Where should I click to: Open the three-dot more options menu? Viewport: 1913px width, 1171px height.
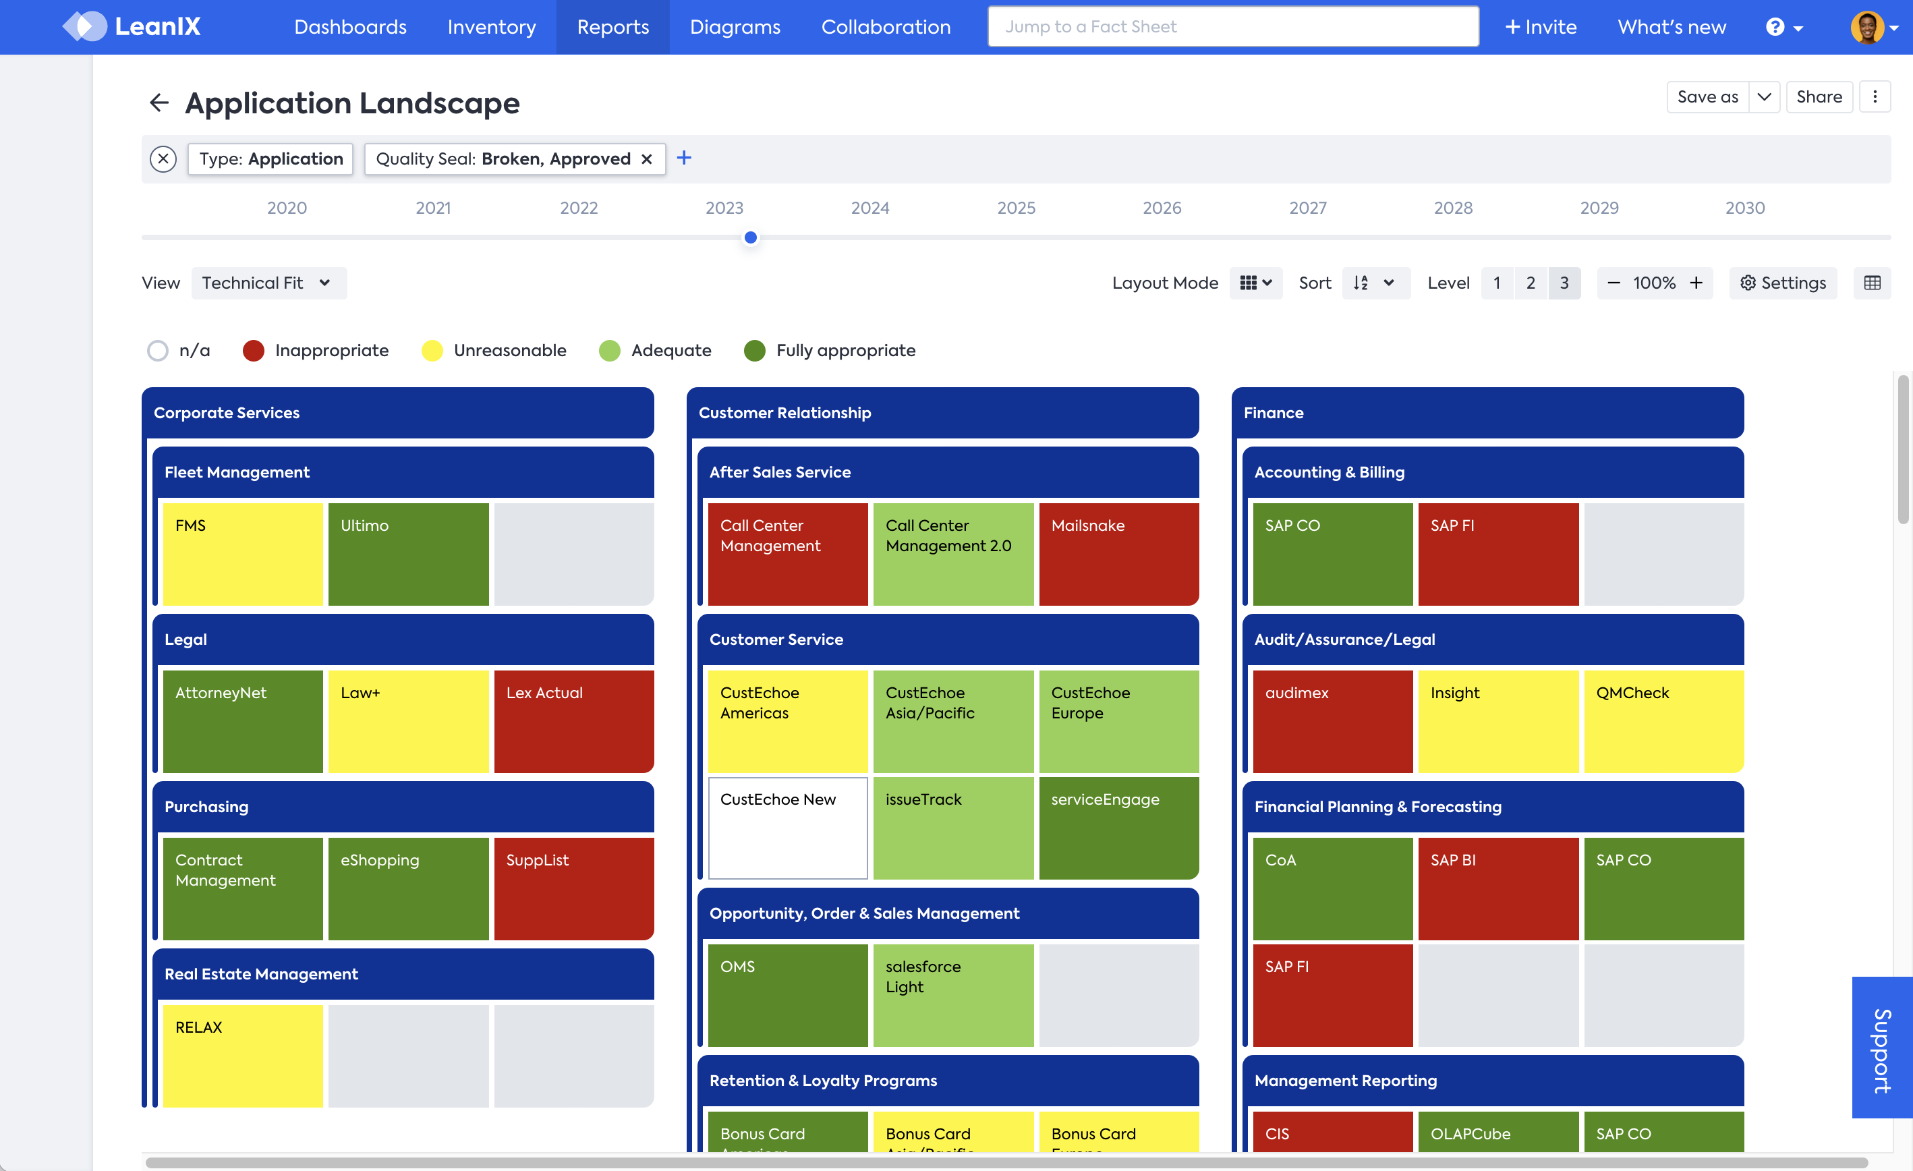click(1875, 97)
